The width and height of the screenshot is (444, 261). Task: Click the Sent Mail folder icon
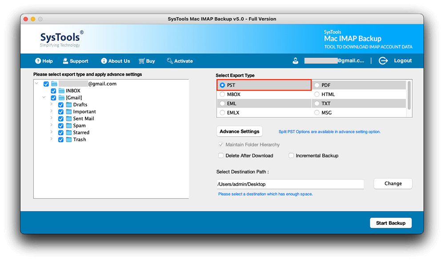point(69,118)
